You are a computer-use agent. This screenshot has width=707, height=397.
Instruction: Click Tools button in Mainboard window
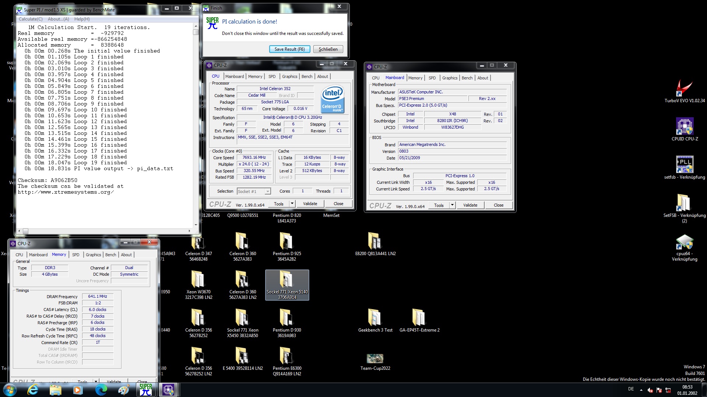[439, 205]
